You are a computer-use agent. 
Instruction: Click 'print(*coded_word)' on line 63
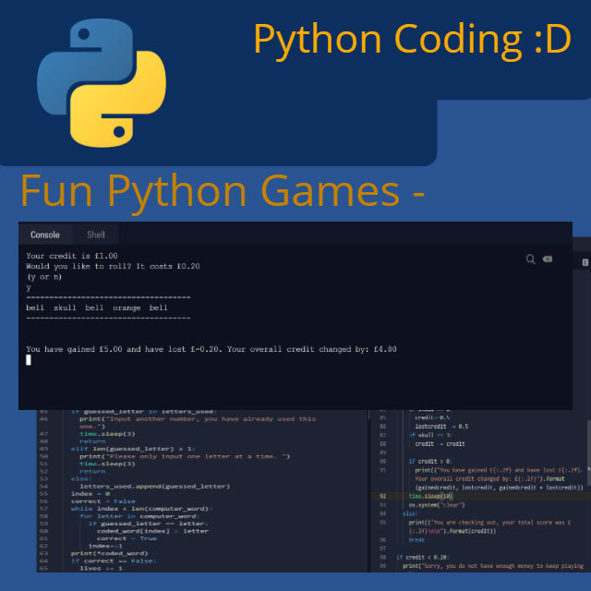click(x=109, y=553)
